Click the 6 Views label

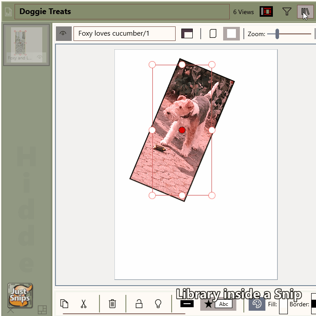pos(243,12)
